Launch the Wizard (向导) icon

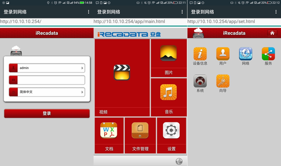coord(223,81)
